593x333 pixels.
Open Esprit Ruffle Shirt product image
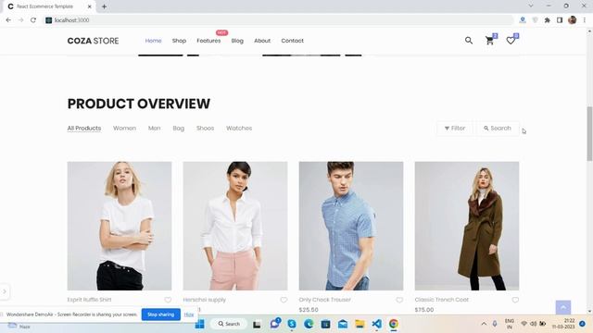click(120, 226)
